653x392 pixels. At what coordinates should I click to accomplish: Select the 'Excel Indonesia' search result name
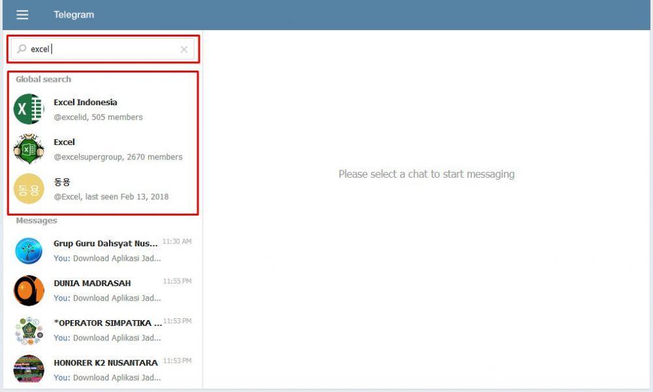click(86, 103)
